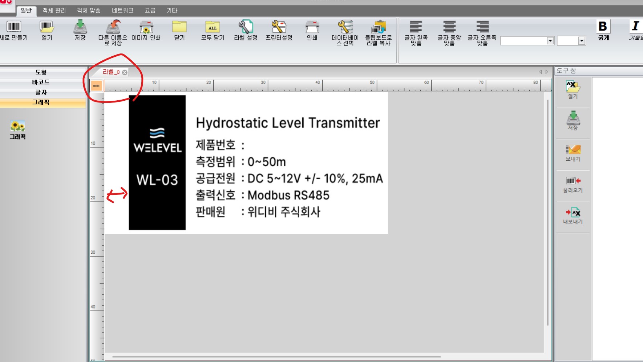Click the 새로 만들기 (New) barcode icon
Screen dimensions: 643x362
pos(14,27)
